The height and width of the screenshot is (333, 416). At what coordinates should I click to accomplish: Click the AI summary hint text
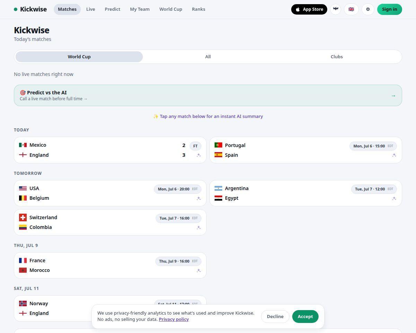208,116
